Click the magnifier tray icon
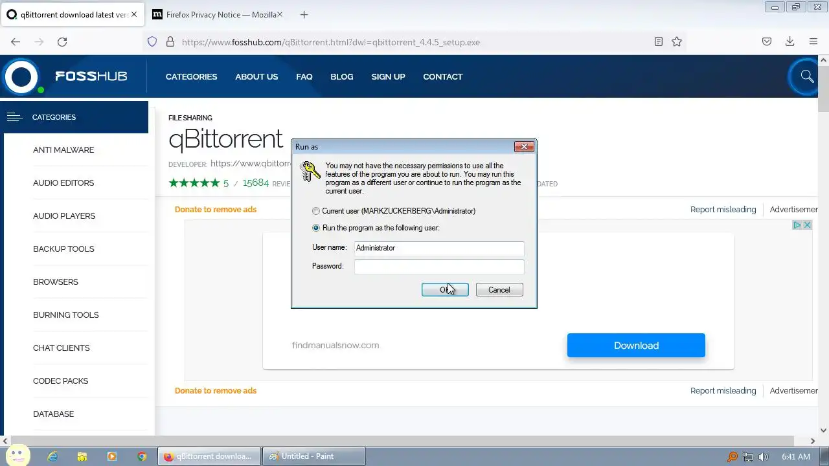Viewport: 829px width, 466px height. (x=732, y=456)
